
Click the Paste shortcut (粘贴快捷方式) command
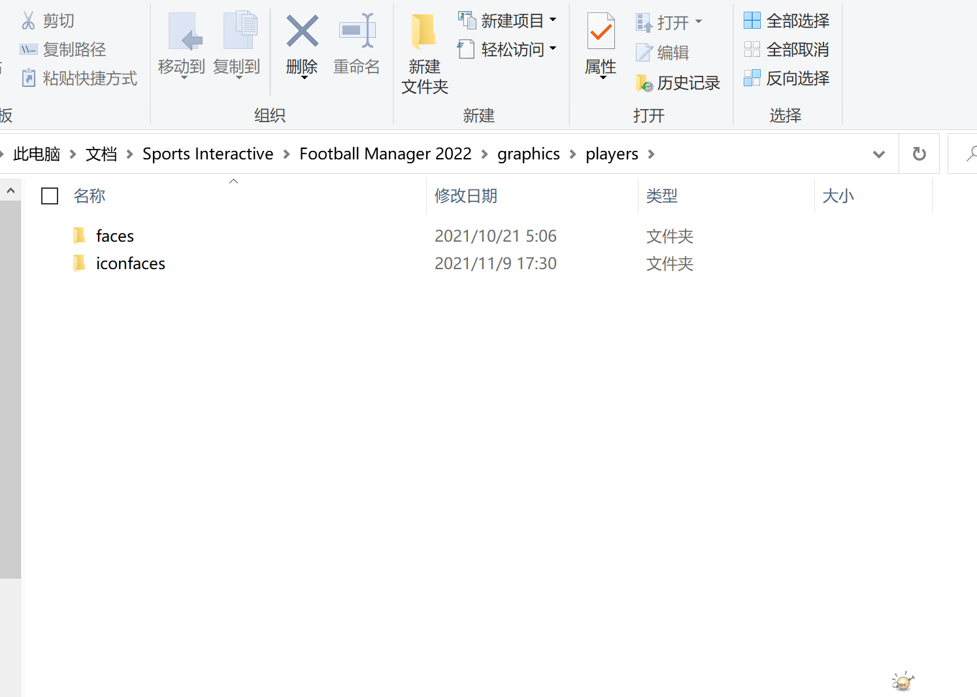click(x=79, y=78)
